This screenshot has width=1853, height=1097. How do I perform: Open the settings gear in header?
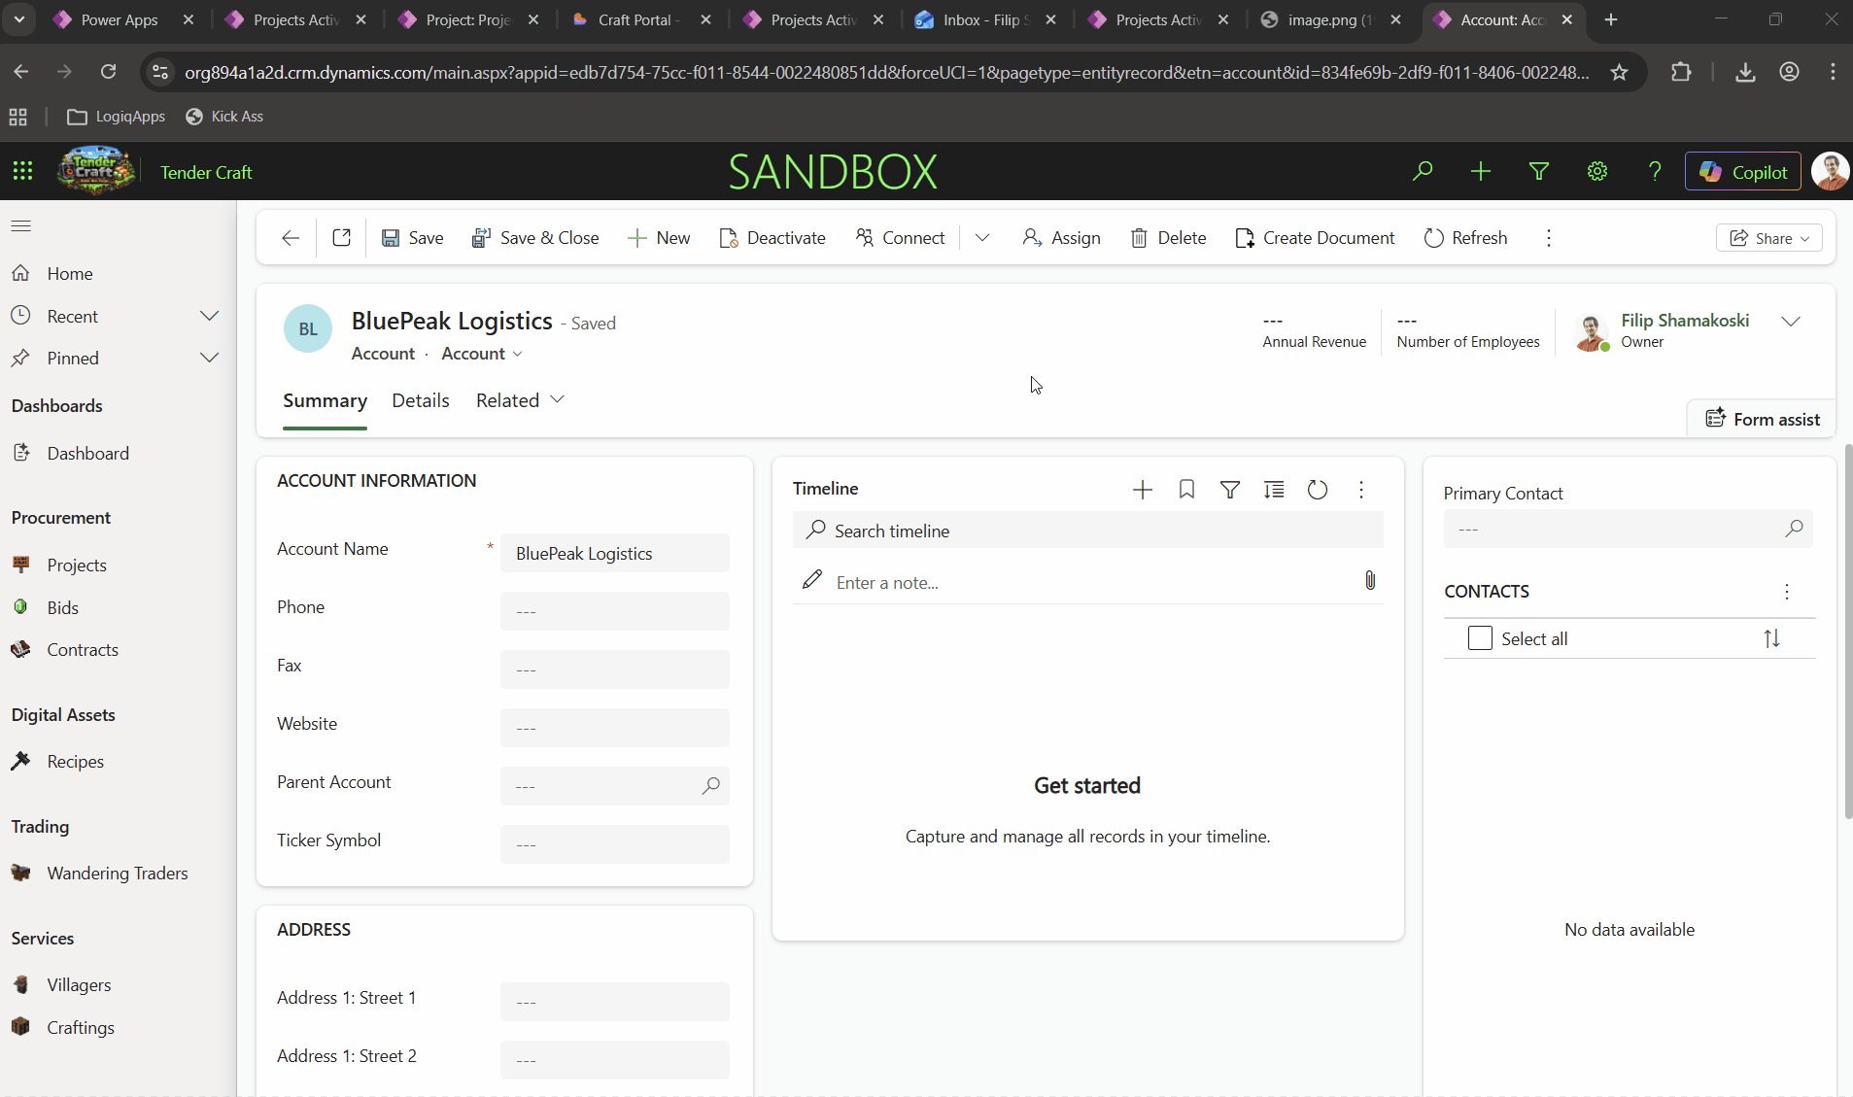1596,172
